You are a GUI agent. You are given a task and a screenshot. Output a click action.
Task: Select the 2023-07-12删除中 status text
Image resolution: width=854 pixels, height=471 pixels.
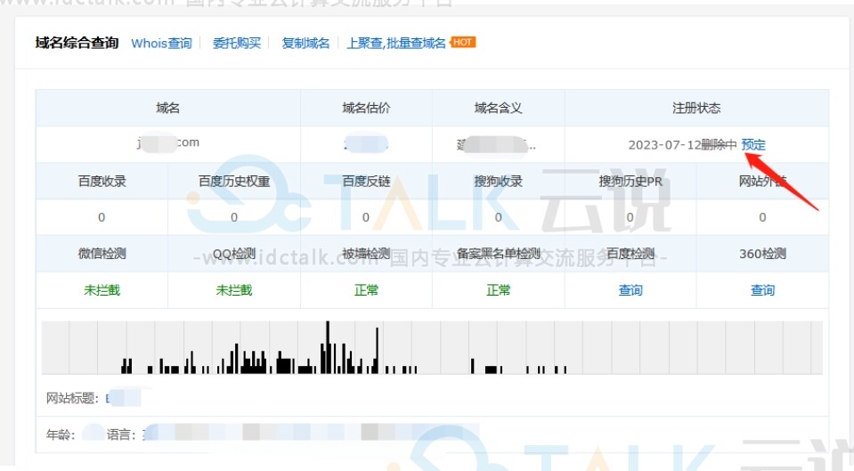click(682, 144)
